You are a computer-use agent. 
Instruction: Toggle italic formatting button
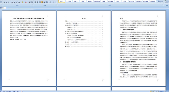(7, 2)
